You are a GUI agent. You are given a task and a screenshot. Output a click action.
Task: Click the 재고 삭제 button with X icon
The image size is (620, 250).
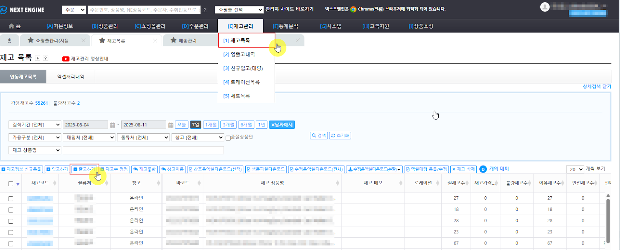coord(463,169)
